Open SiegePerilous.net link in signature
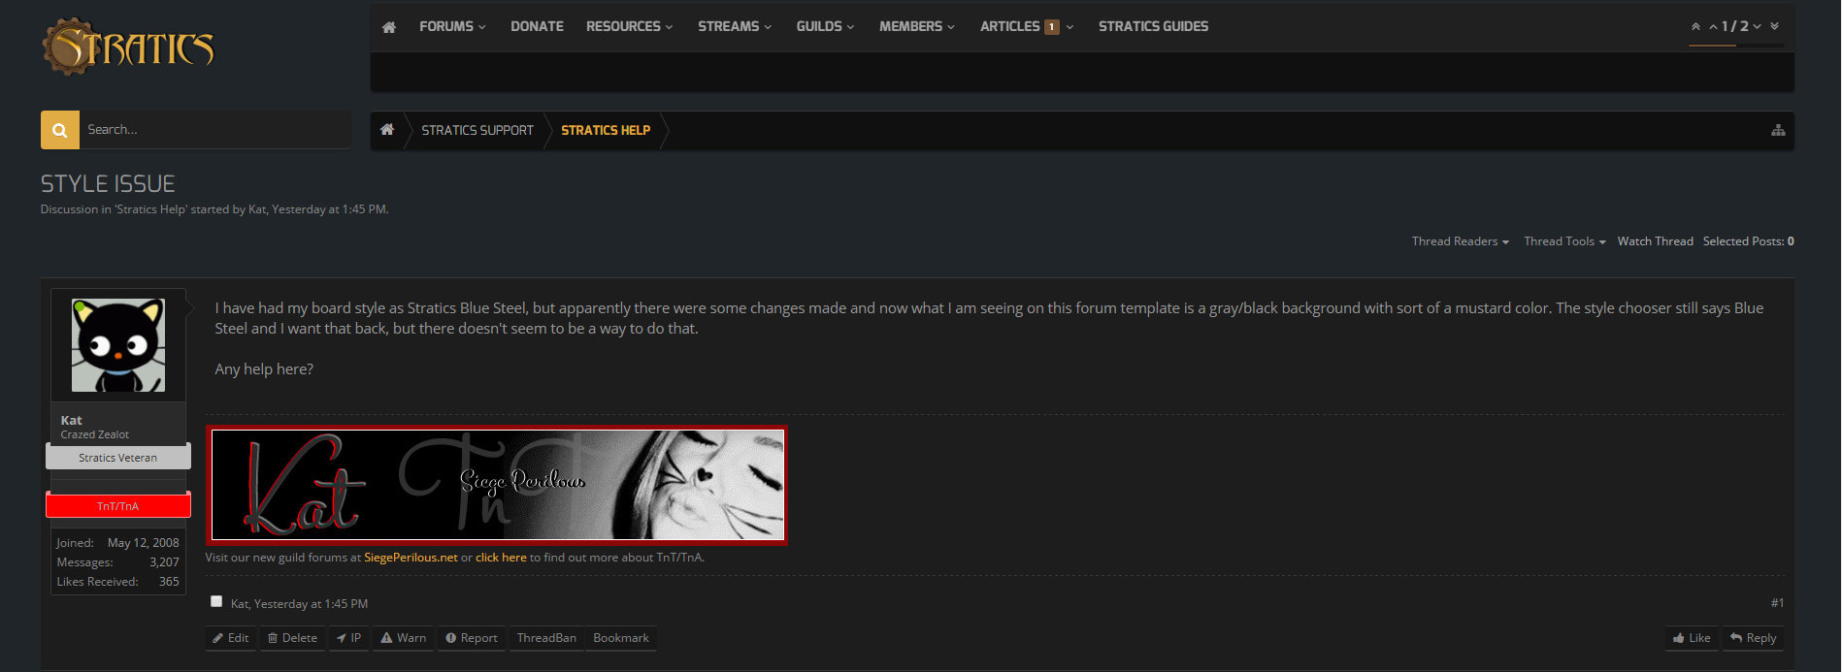The height and width of the screenshot is (672, 1842). [x=411, y=558]
